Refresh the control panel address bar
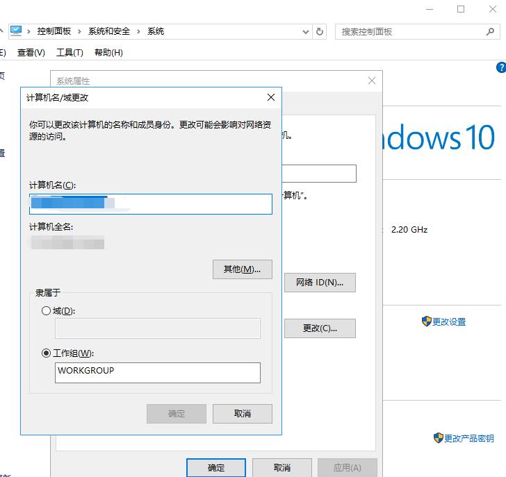The height and width of the screenshot is (477, 506). click(320, 31)
